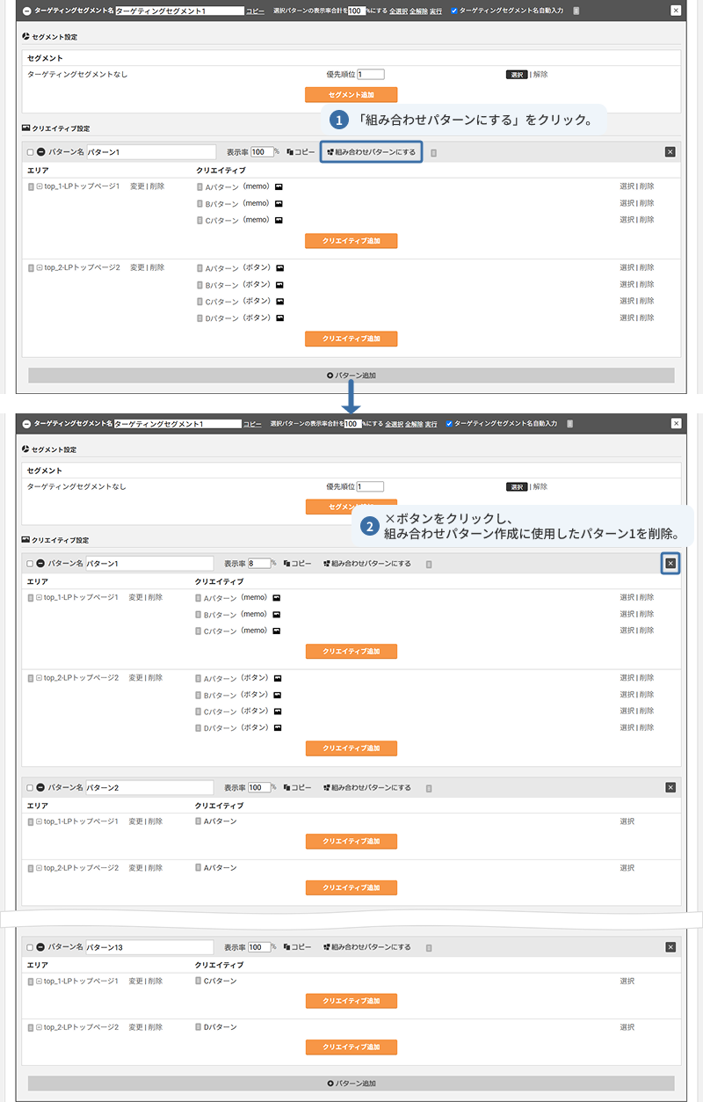The width and height of the screenshot is (703, 1102).
Task: Click セグメント追加 button in upper screenshot
Action: click(351, 94)
